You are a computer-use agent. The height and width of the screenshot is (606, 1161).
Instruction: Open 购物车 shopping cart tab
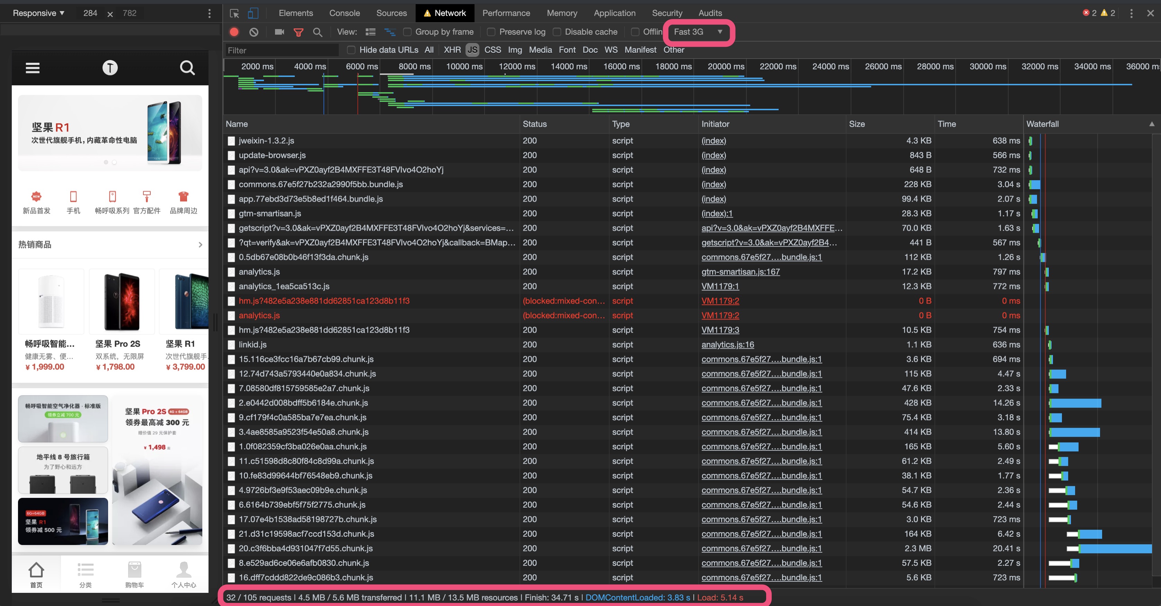click(135, 574)
